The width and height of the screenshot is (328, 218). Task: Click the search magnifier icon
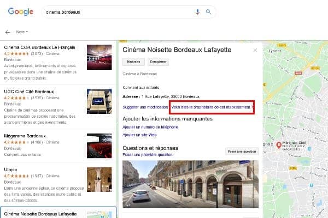(x=208, y=11)
